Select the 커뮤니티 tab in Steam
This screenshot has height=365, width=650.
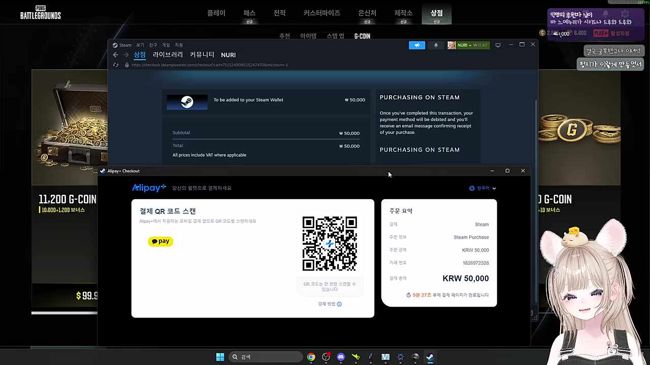pos(202,55)
